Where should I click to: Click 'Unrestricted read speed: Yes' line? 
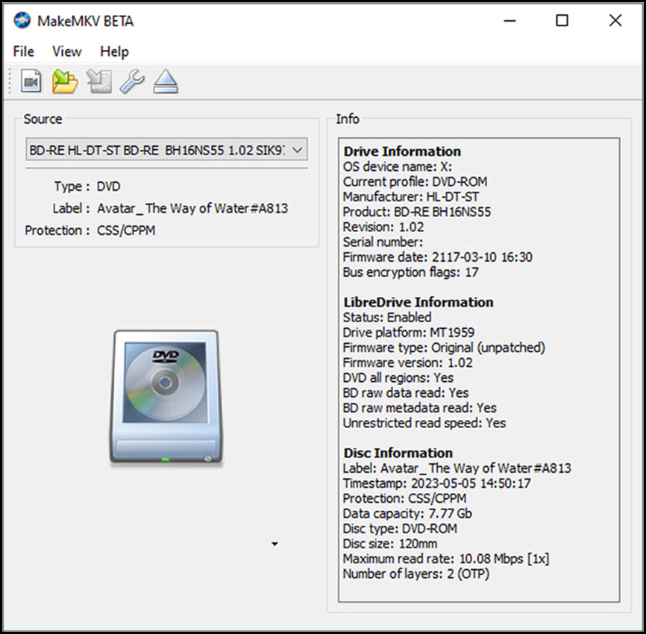click(424, 423)
